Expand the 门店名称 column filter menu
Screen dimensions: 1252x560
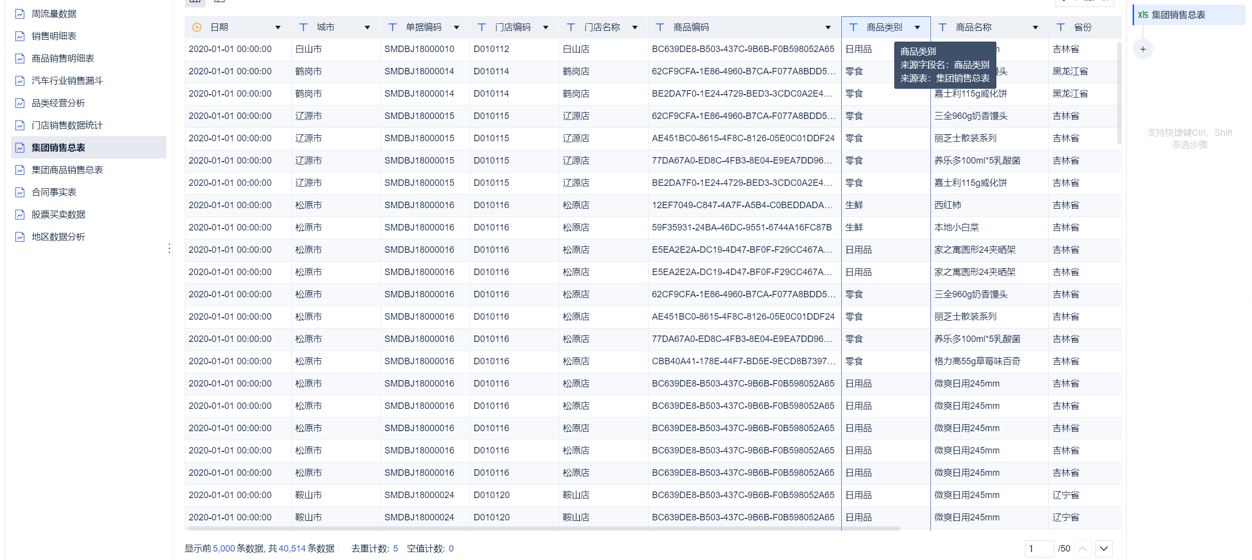coord(635,28)
